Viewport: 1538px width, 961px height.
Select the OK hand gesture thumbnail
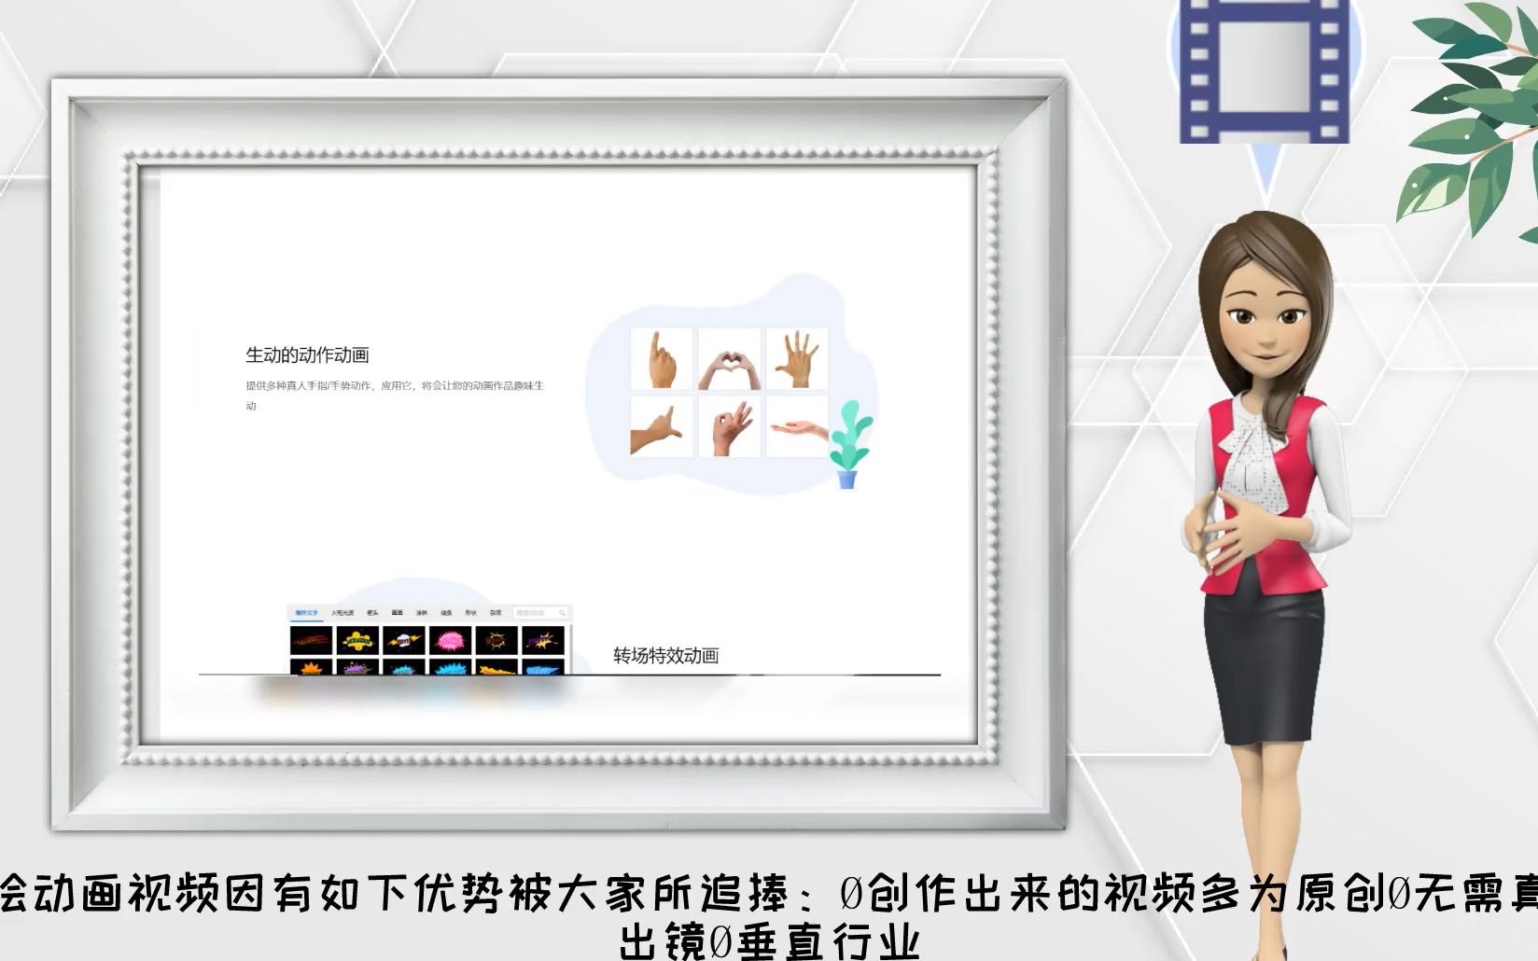tap(730, 426)
